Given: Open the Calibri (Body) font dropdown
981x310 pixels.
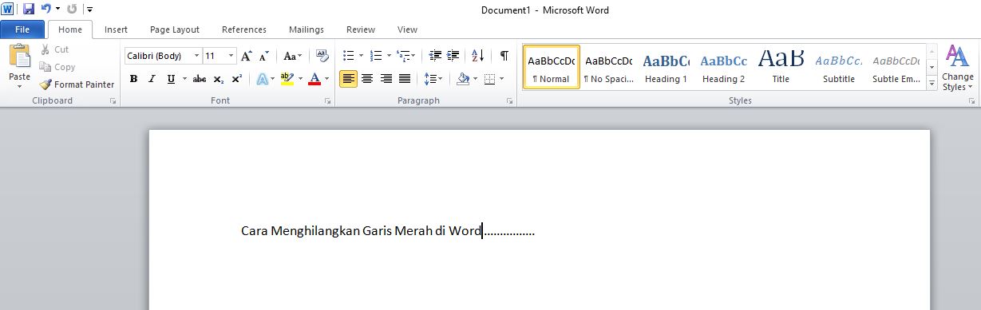Looking at the screenshot, I should tap(196, 56).
